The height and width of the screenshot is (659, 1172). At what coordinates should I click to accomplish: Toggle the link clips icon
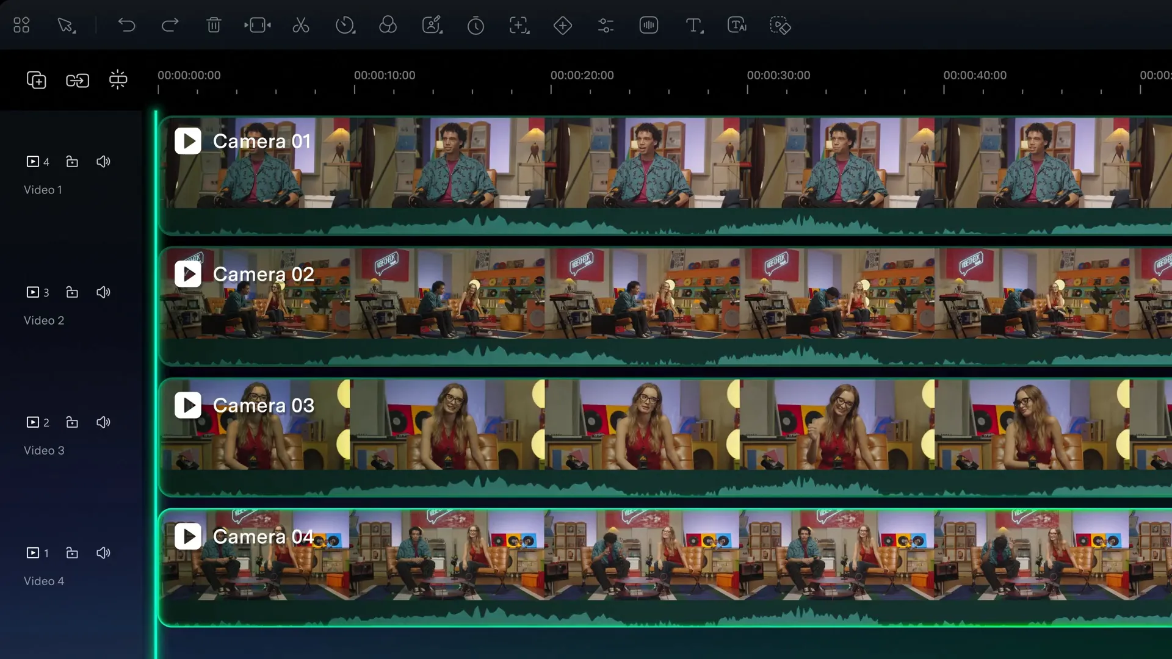click(x=78, y=81)
